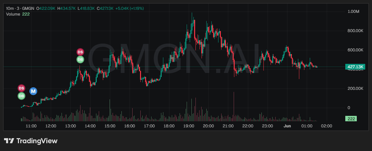
Task: Click the blue M marker icon
Action: pos(33,91)
